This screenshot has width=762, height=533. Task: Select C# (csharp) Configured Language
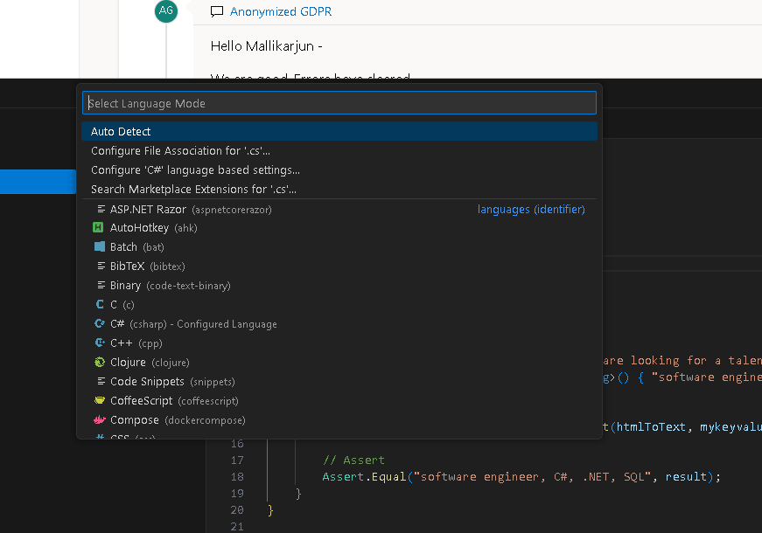(x=339, y=324)
